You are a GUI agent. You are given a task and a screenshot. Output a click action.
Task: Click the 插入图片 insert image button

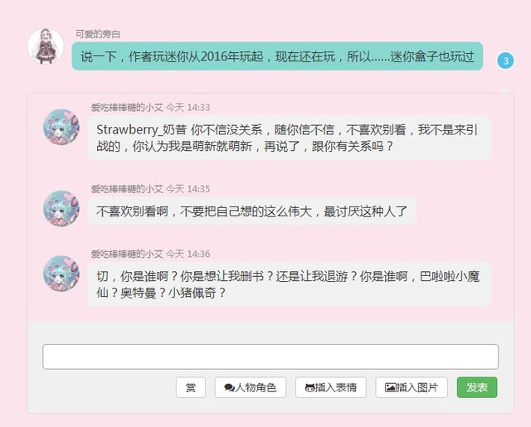click(412, 387)
